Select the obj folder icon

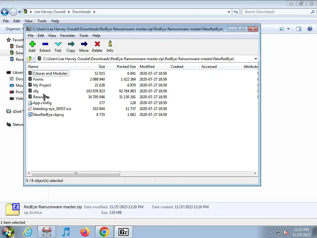click(30, 91)
